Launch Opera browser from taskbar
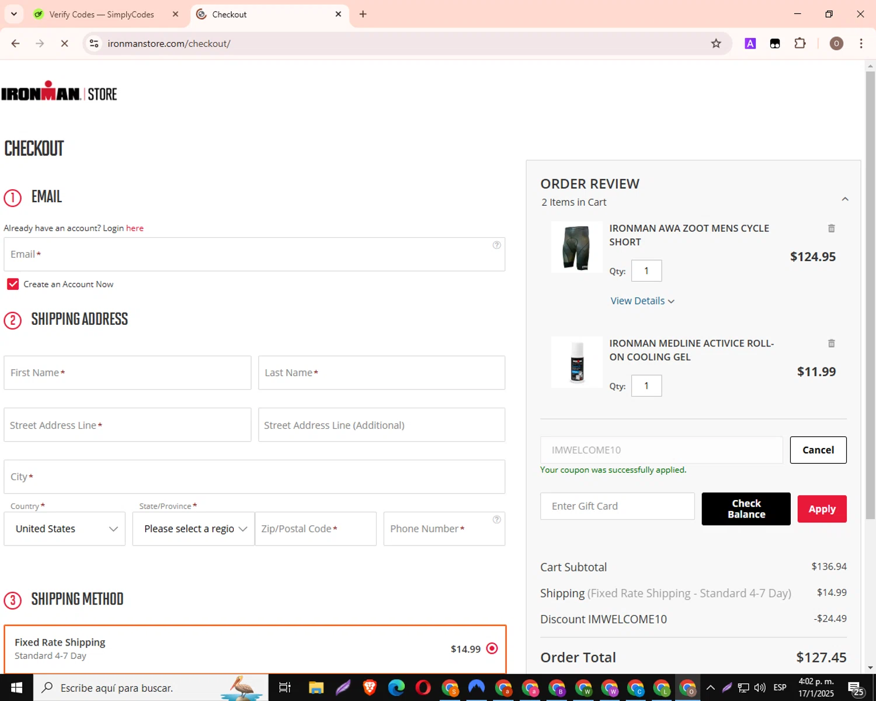The image size is (876, 701). pos(423,688)
